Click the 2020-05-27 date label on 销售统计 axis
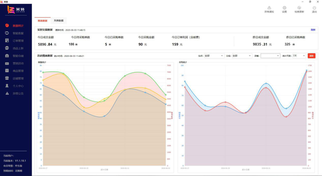The image size is (322, 176). point(43,168)
